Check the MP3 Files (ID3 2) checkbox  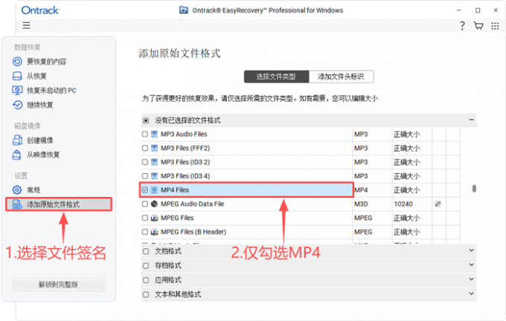coord(145,162)
